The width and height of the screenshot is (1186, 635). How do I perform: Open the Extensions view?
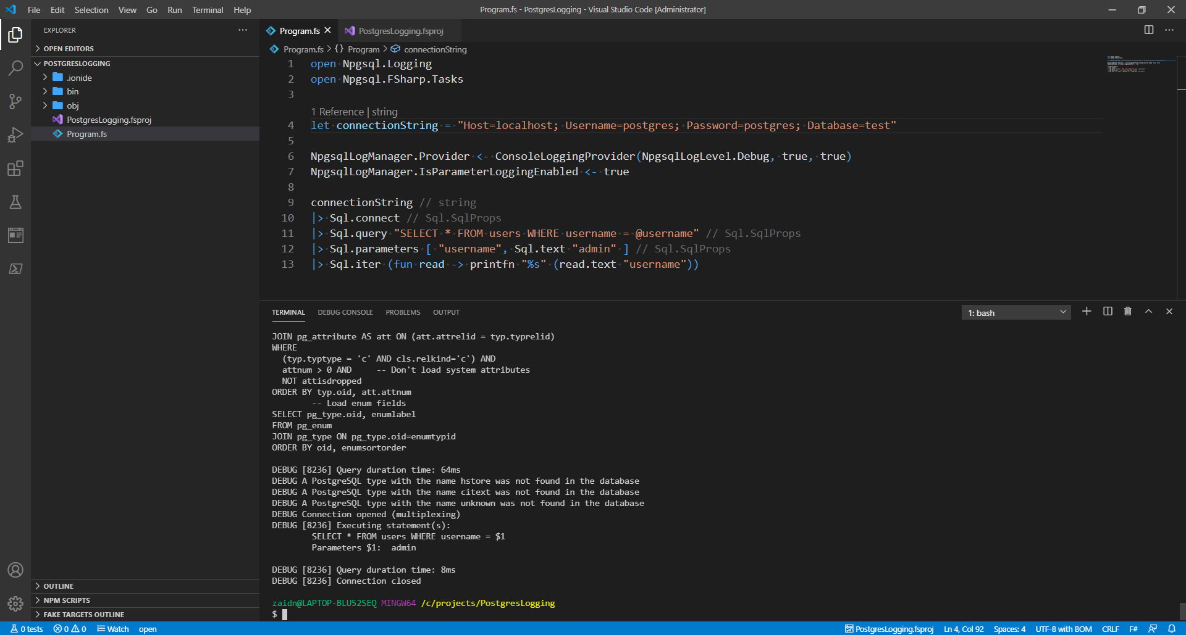point(15,168)
